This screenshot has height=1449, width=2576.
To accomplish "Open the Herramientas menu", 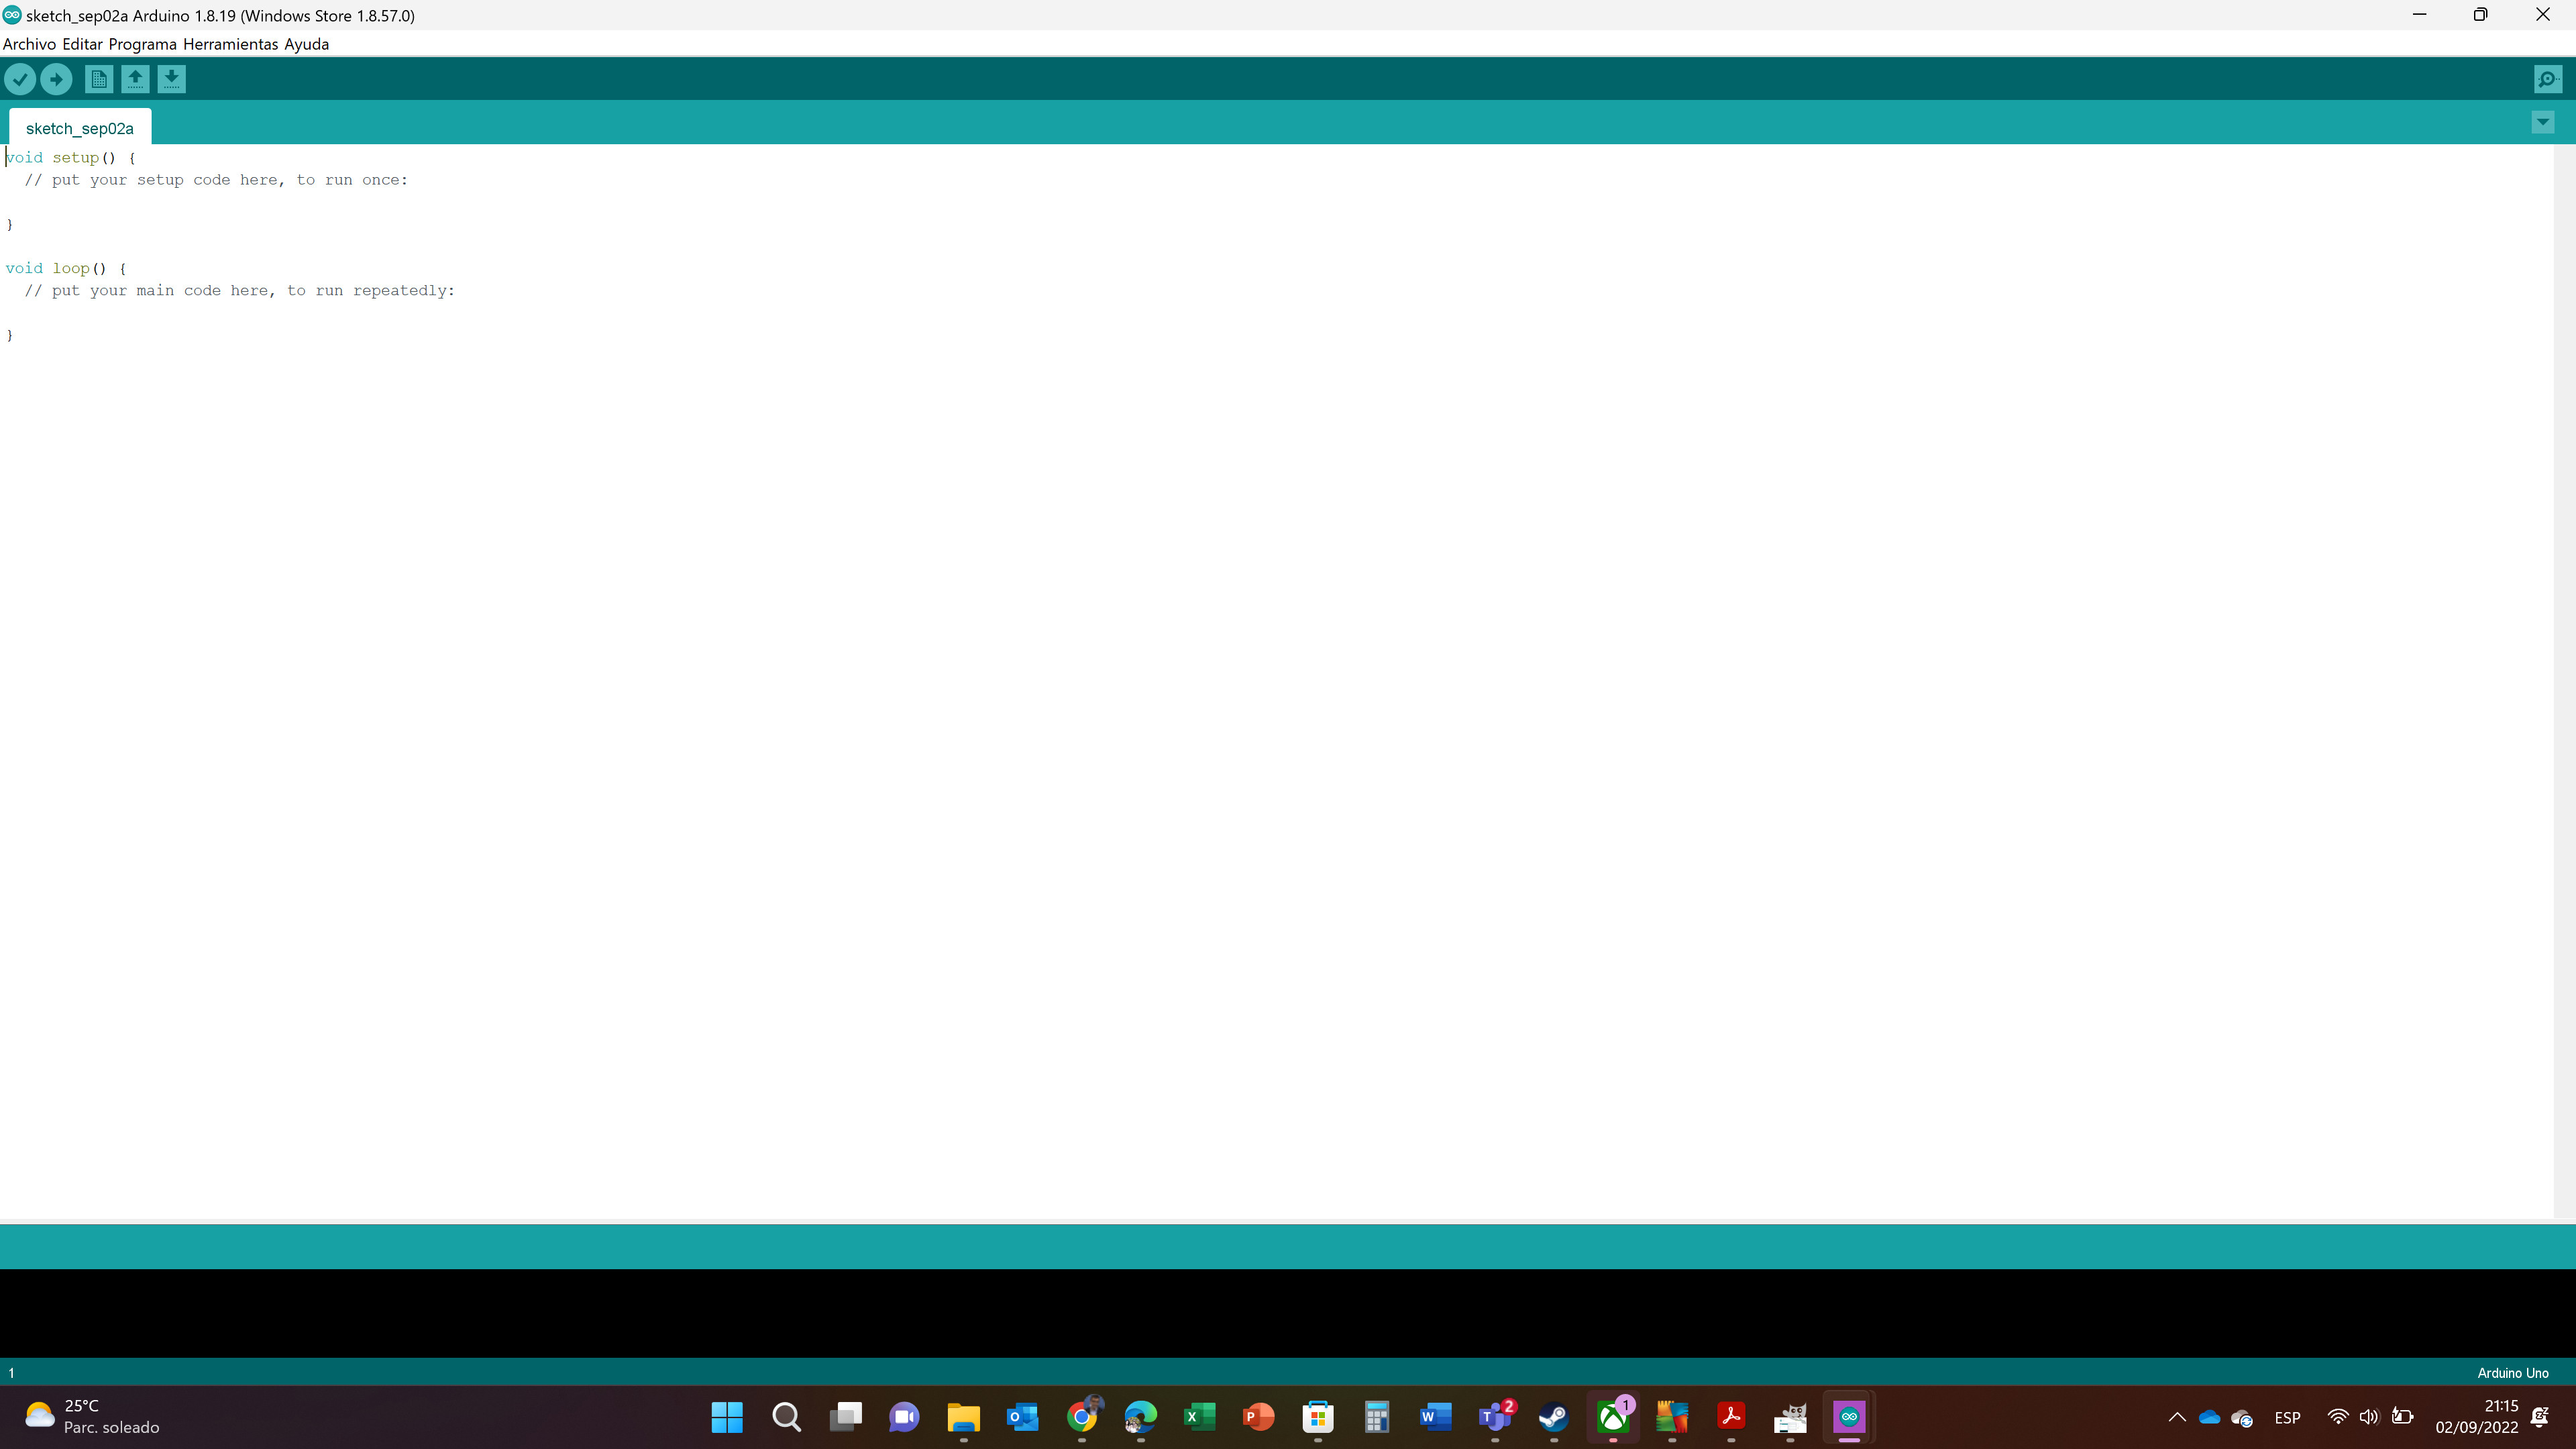I will click(230, 44).
